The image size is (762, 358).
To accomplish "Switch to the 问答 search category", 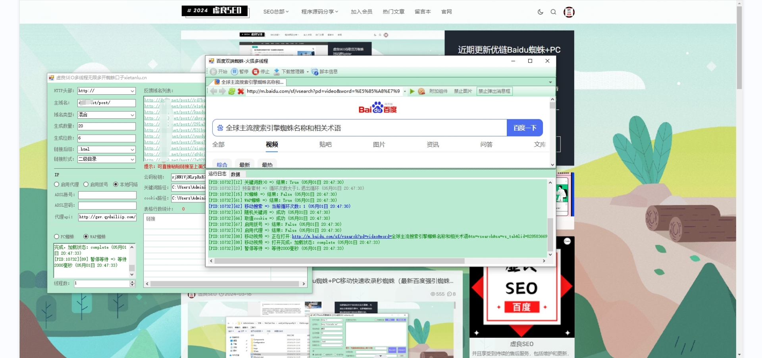I will pyautogui.click(x=486, y=145).
